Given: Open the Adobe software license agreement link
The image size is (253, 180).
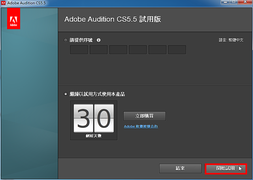Looking at the screenshot, I should pos(141,126).
